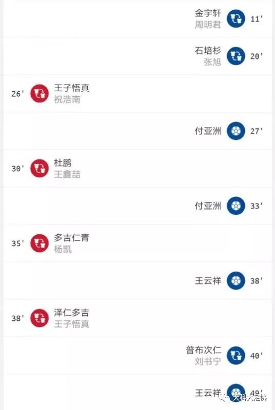Select player 普布次仁
275x410 pixels.
pyautogui.click(x=204, y=350)
